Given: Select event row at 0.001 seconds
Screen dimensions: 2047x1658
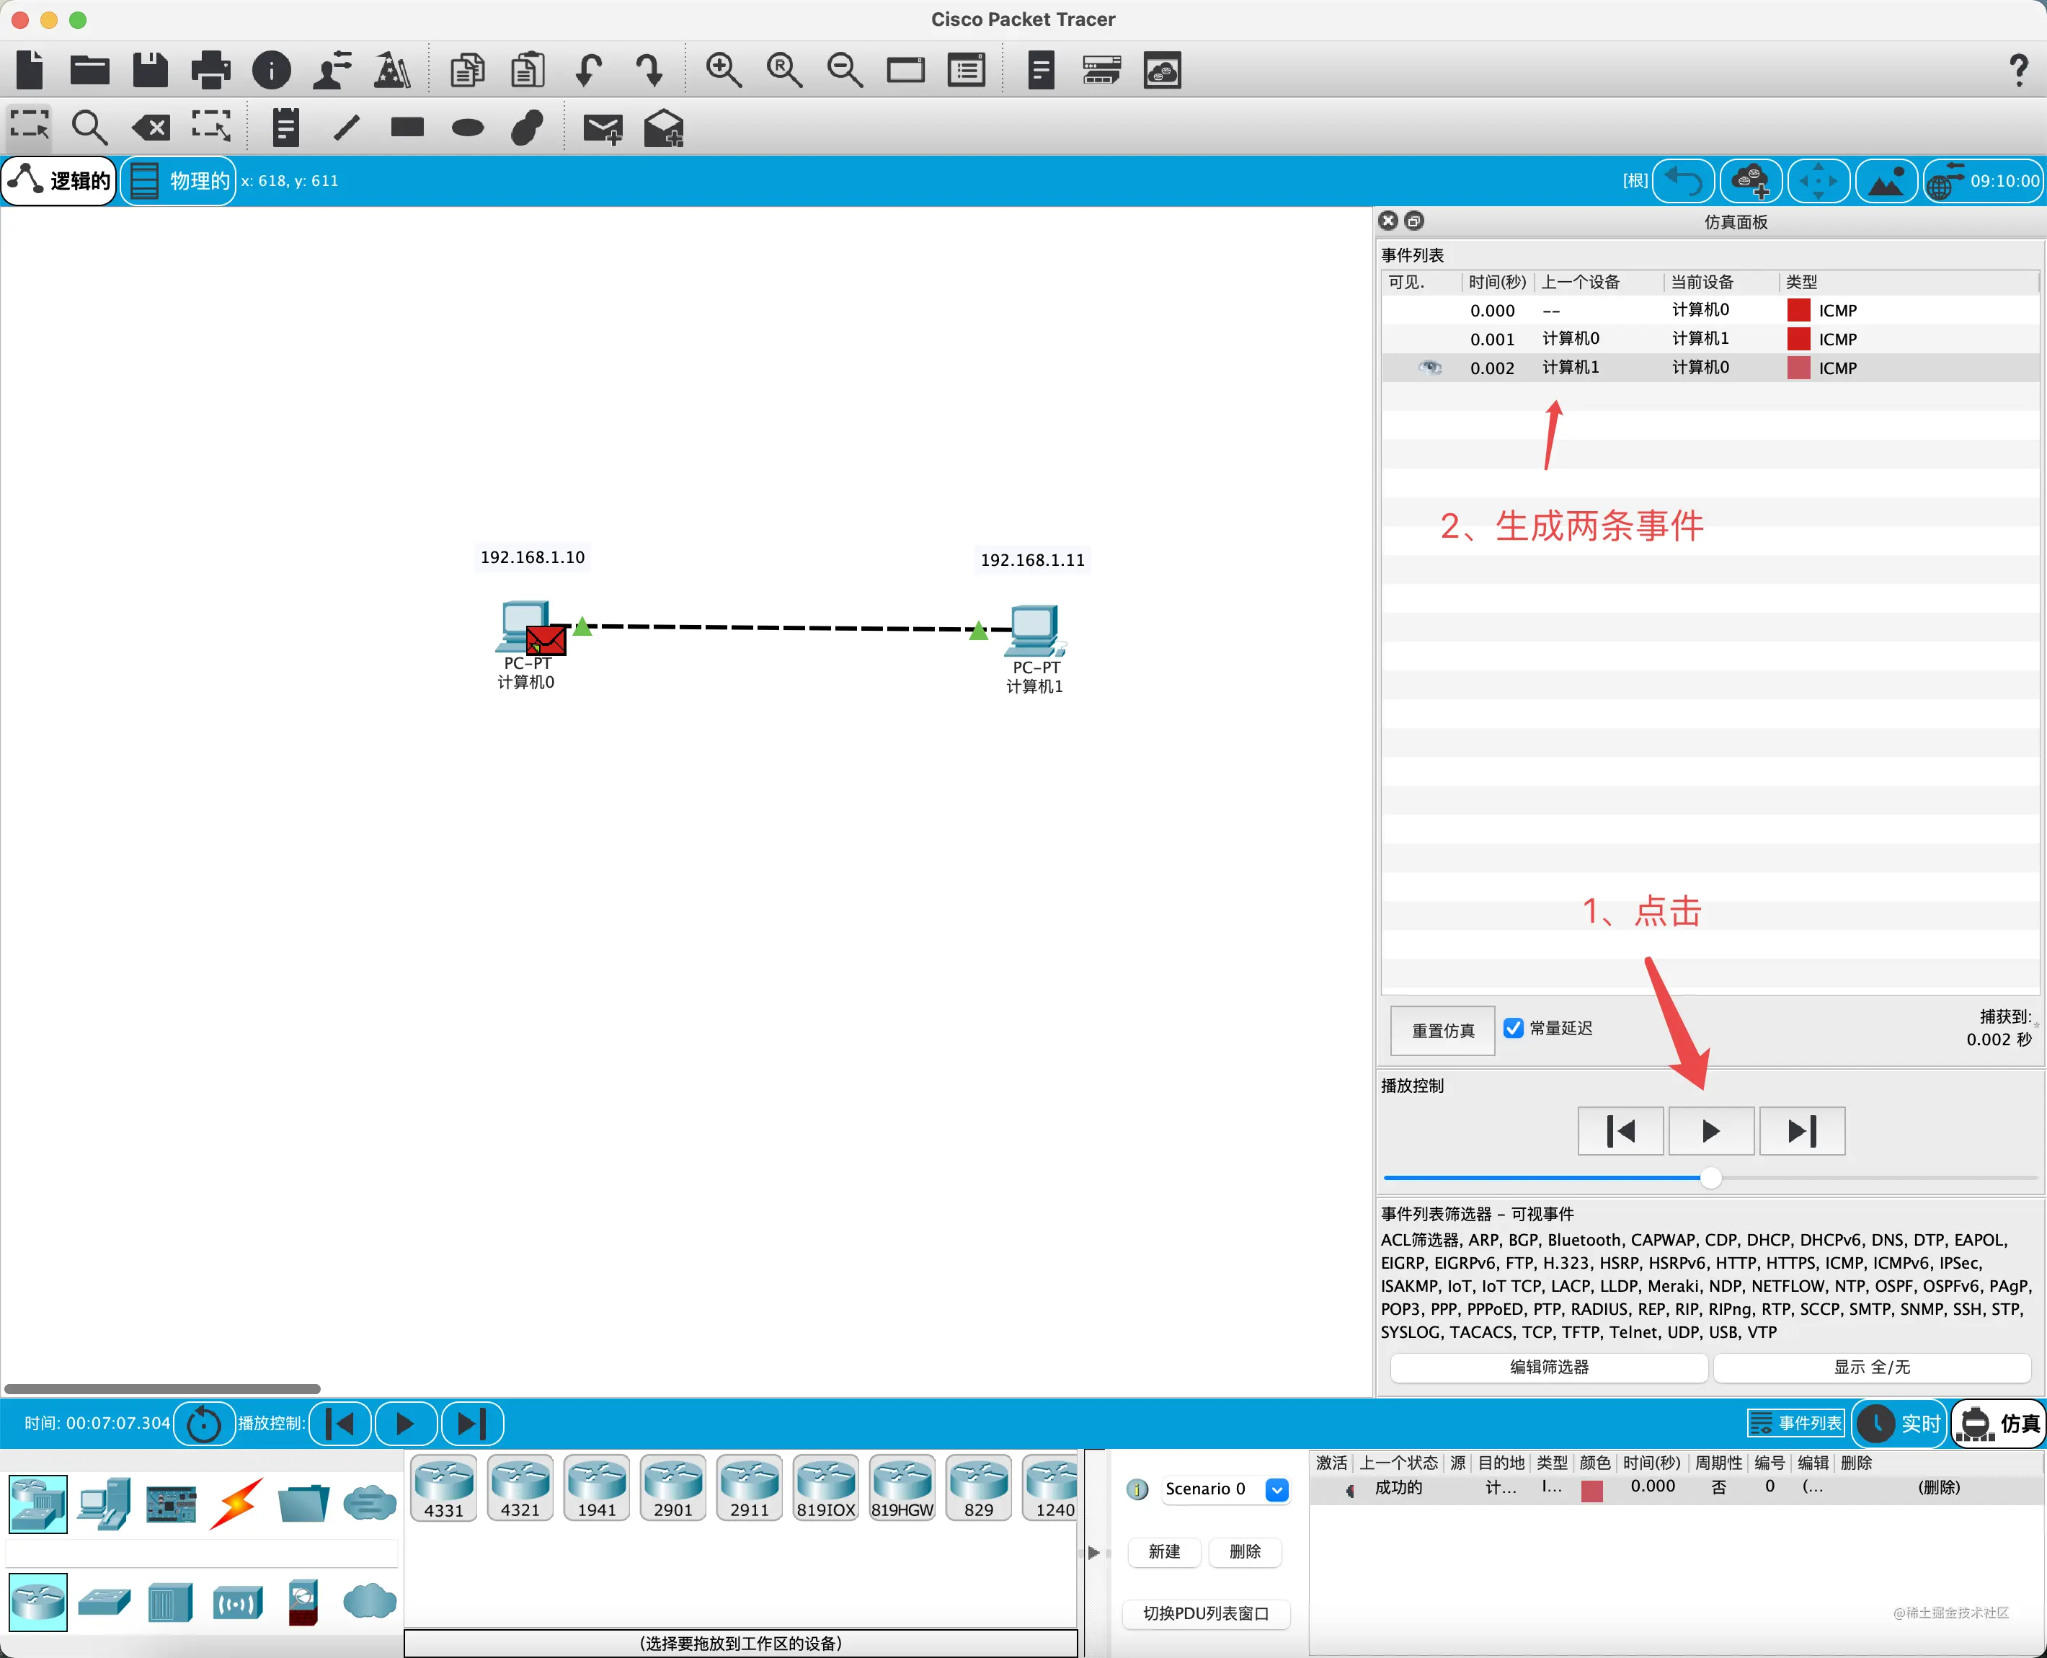Looking at the screenshot, I should [x=1709, y=339].
